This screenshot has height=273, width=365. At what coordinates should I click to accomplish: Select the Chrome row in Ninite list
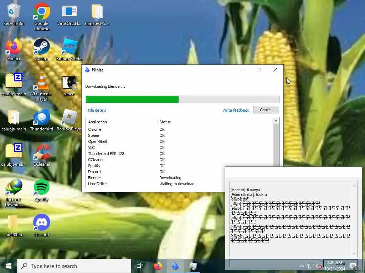pos(179,129)
